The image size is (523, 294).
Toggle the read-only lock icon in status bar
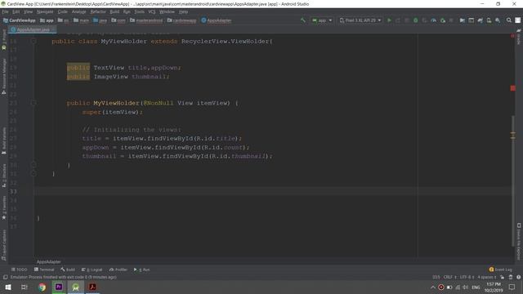tap(503, 277)
